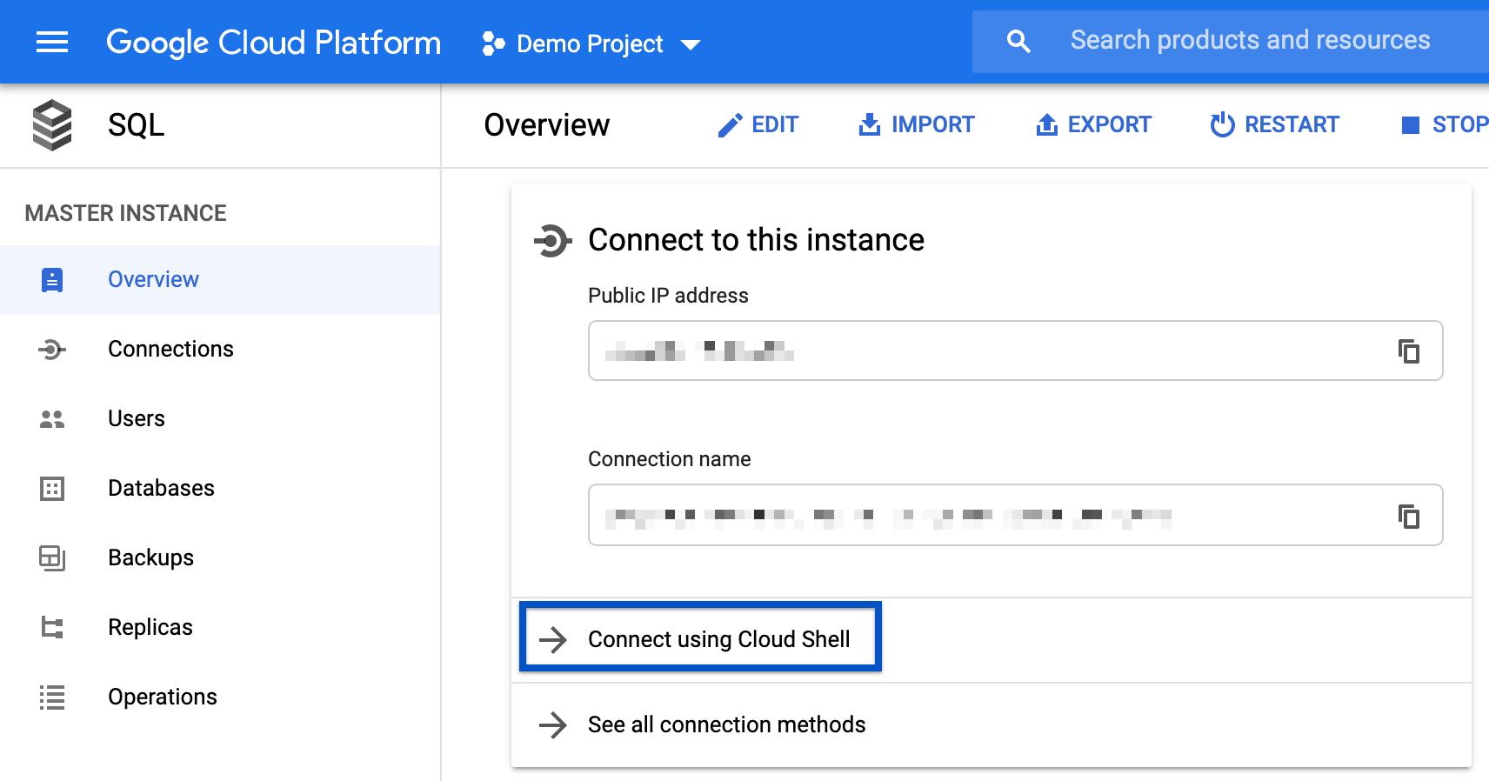The image size is (1489, 781).
Task: Click the Connection name label
Action: click(670, 459)
